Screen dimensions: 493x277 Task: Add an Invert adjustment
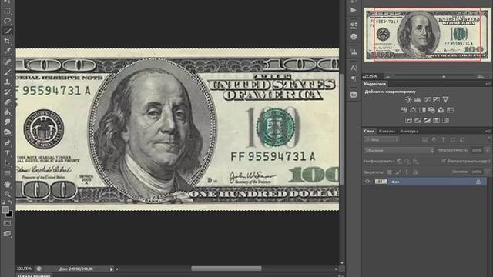408,120
